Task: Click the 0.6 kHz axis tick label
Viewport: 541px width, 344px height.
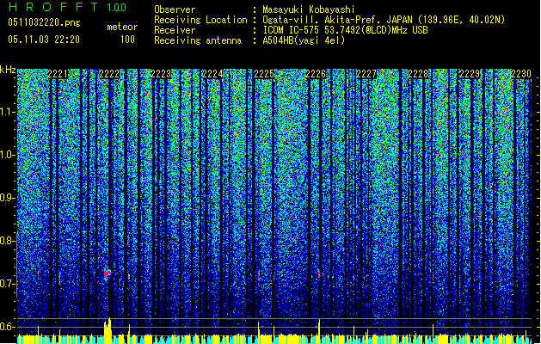Action: 8,327
